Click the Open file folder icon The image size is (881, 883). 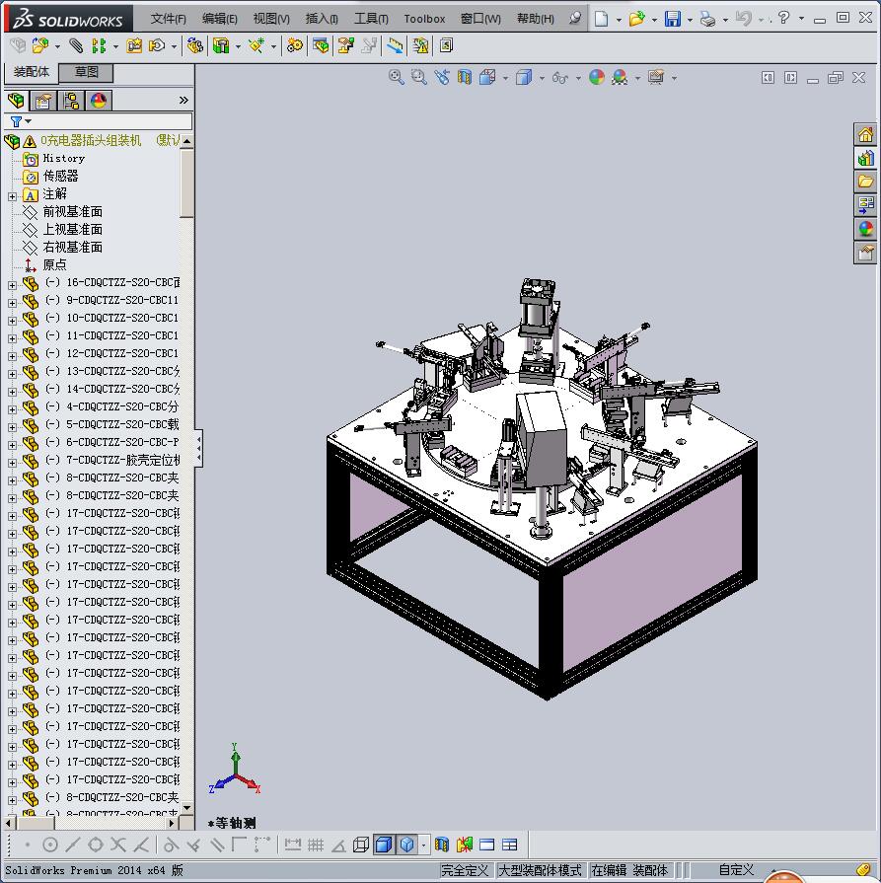click(636, 19)
